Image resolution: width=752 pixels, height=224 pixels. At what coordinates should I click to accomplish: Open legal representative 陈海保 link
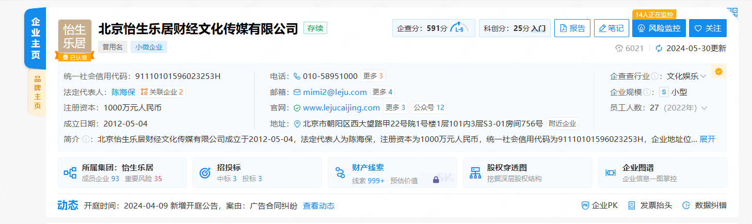123,92
